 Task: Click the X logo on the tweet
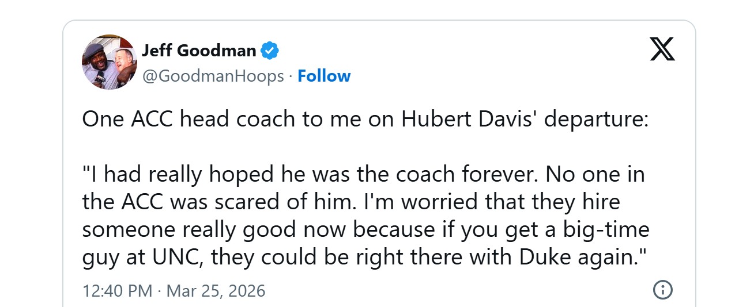(662, 49)
